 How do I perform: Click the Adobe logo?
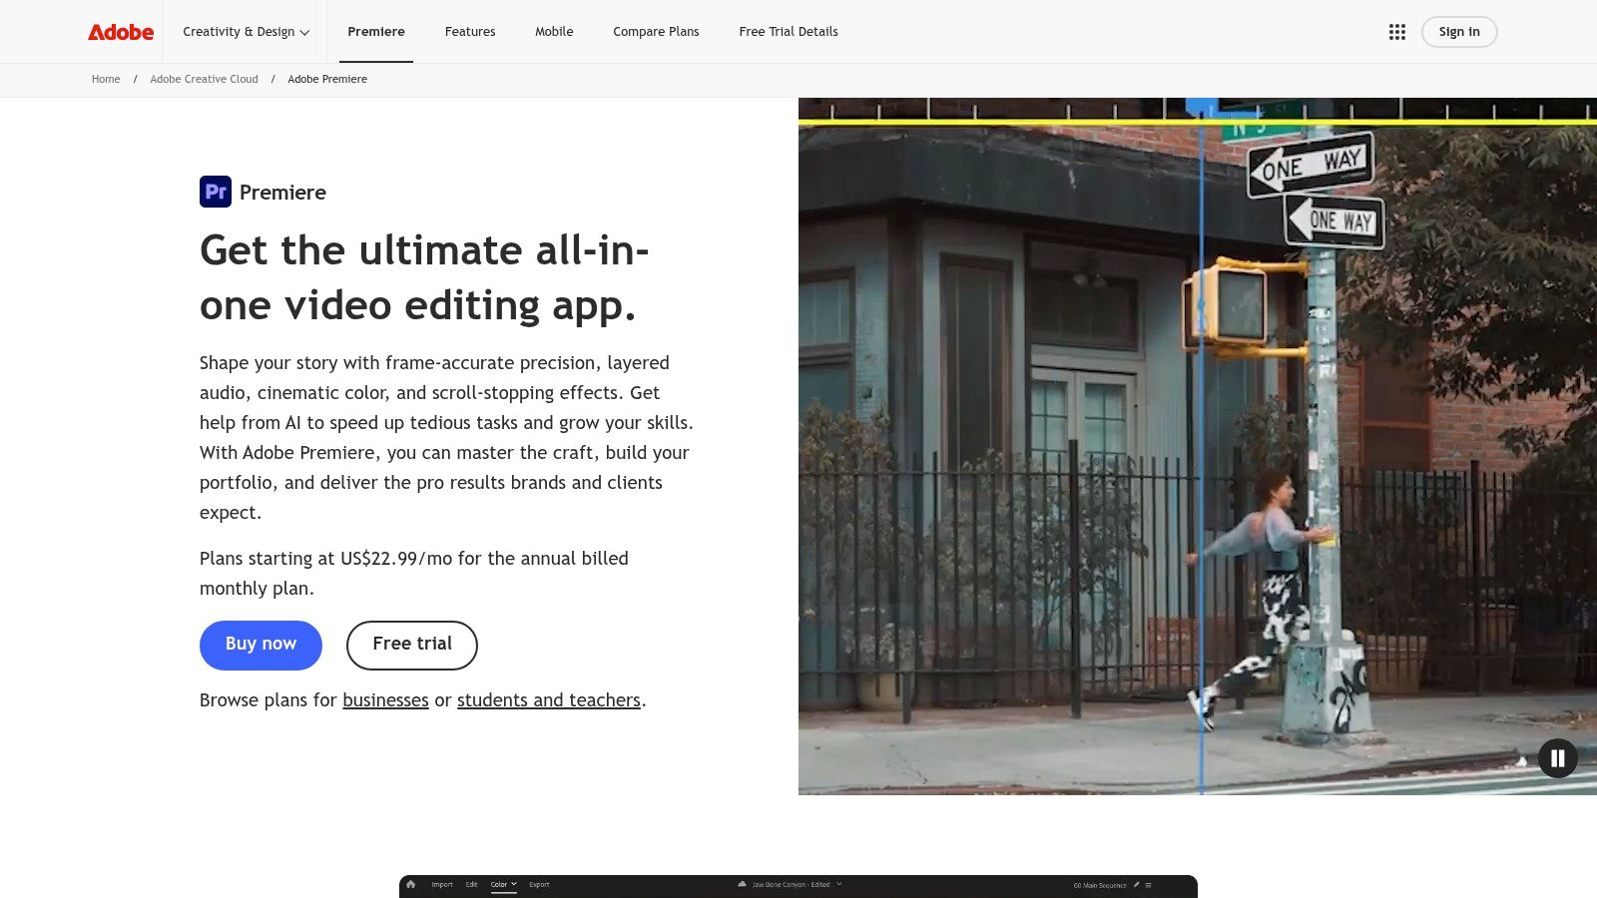tap(121, 32)
